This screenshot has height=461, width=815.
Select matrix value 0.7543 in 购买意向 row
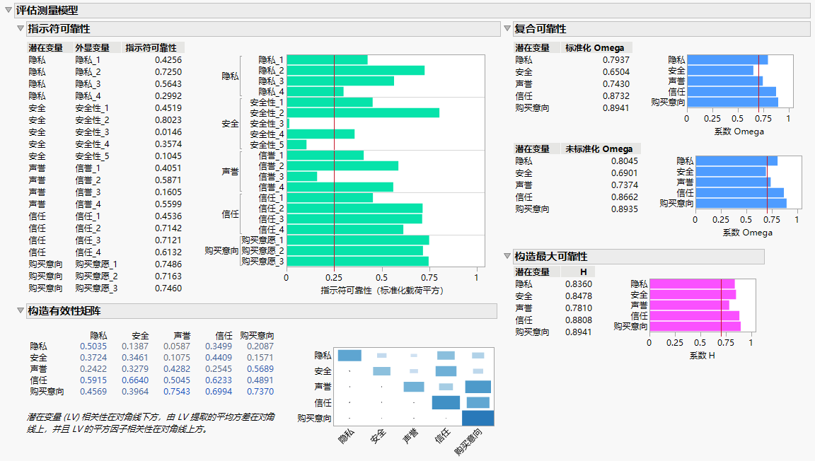(x=177, y=392)
